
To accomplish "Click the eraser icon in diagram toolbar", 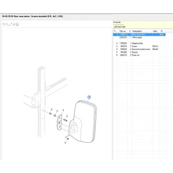I will click(x=14, y=24).
